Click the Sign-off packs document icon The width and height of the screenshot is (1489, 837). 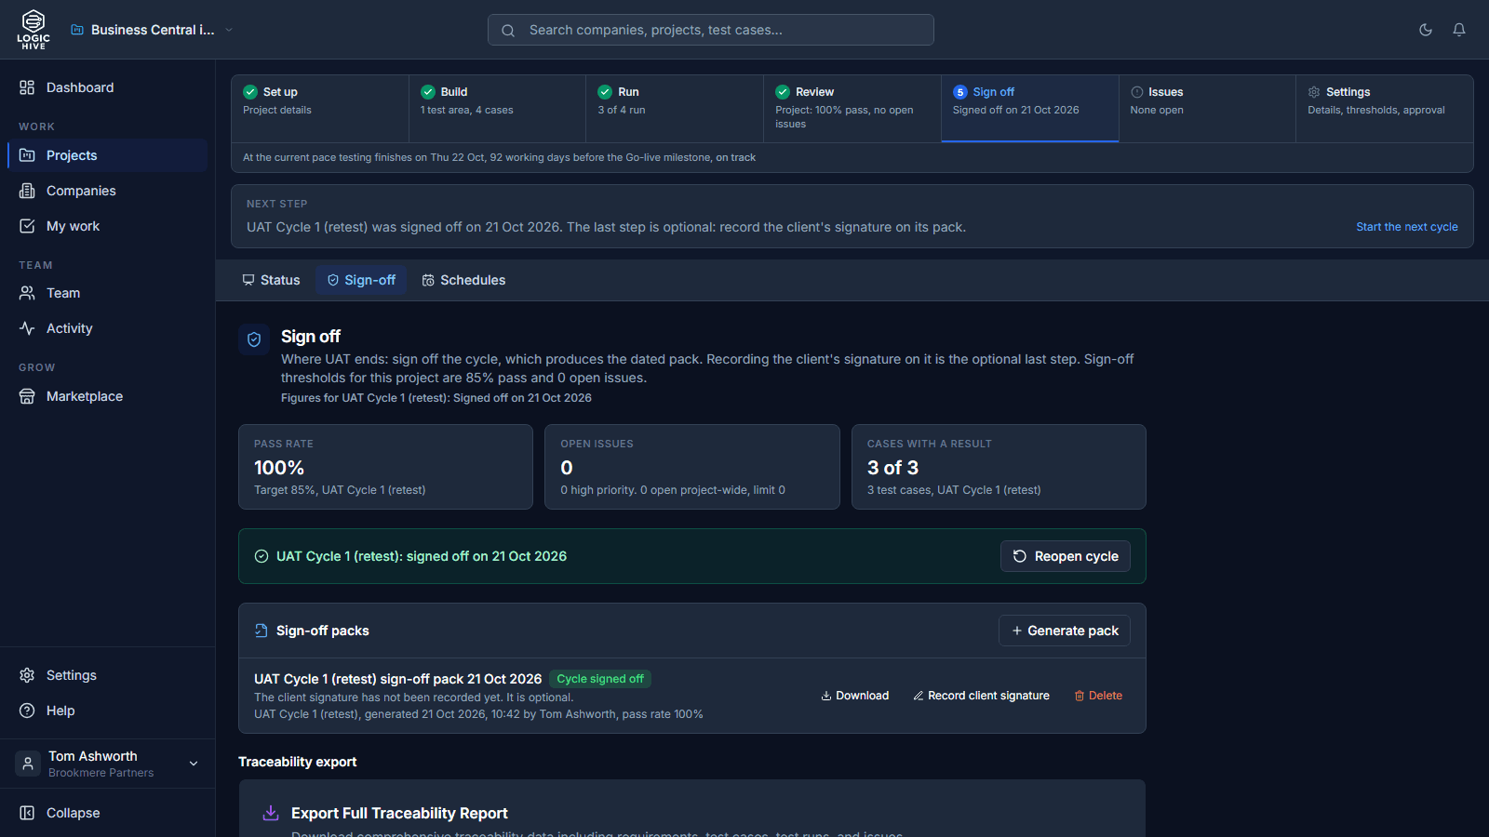(x=262, y=631)
